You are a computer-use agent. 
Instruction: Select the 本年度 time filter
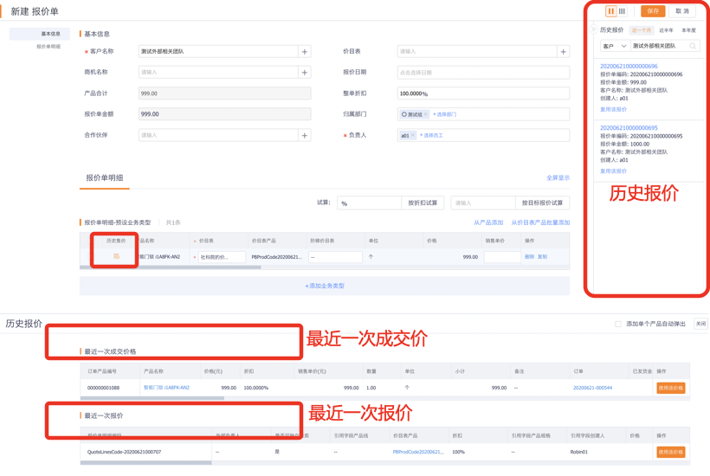[688, 30]
